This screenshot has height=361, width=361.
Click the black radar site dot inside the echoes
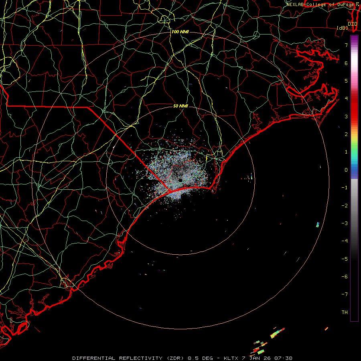pyautogui.click(x=180, y=180)
